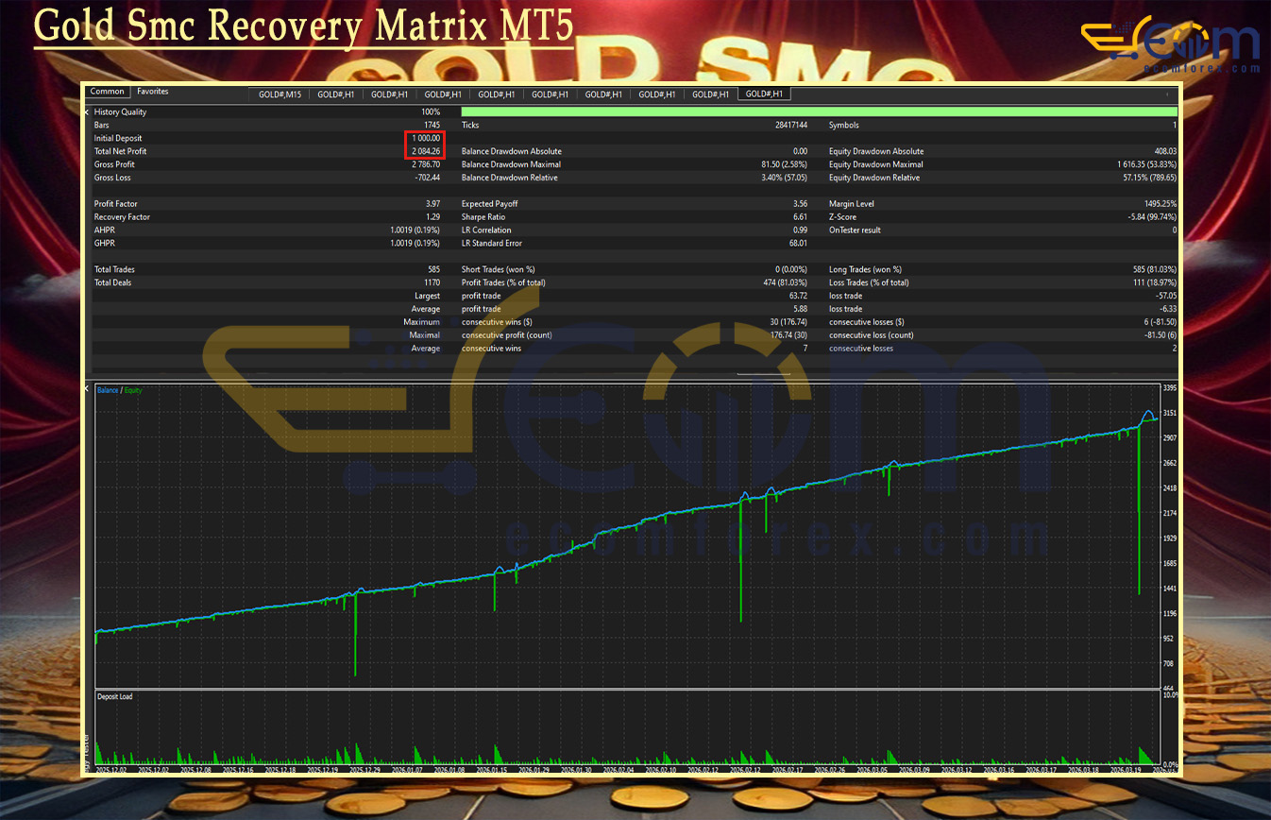Select the GOLD#,M15 tab
Viewport: 1271px width, 820px height.
[280, 94]
